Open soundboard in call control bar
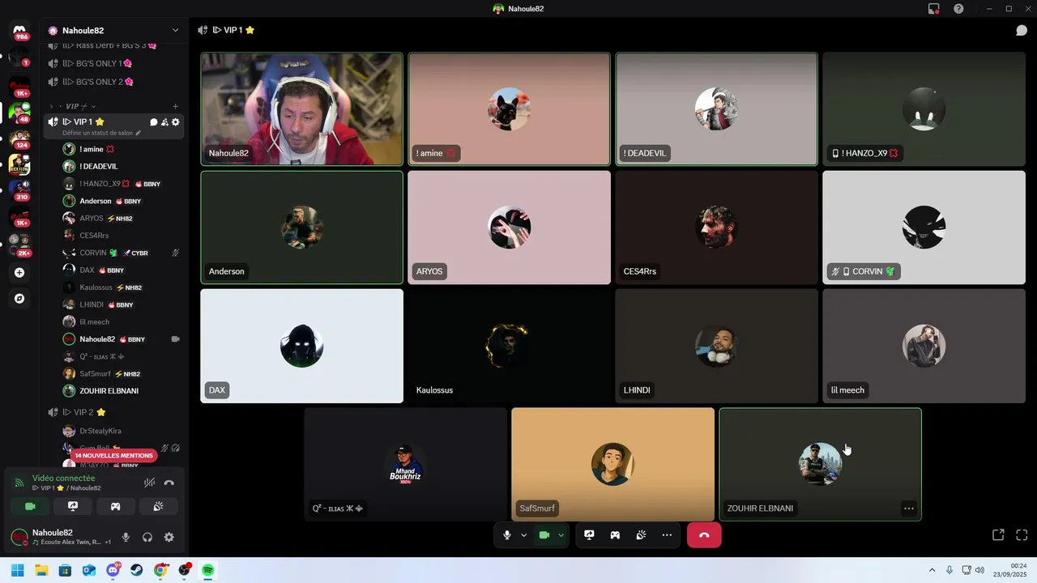The image size is (1037, 583). coord(641,535)
